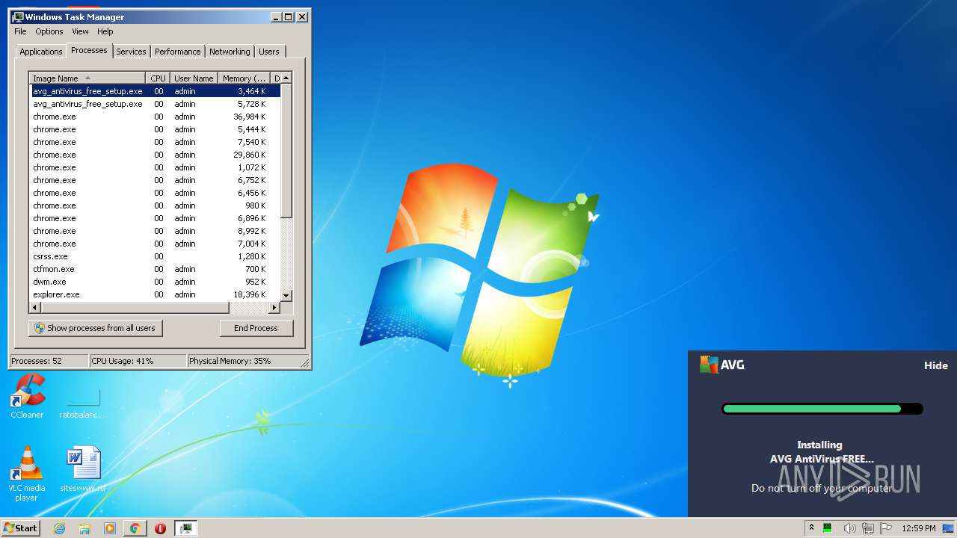This screenshot has width=957, height=538.
Task: Click the horizontal scrollbar thumb in process list
Action: (134, 307)
